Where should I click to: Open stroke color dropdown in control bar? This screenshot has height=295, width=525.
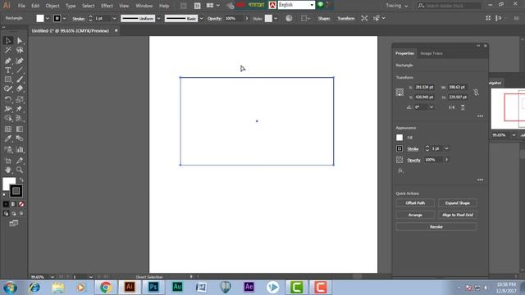[64, 19]
